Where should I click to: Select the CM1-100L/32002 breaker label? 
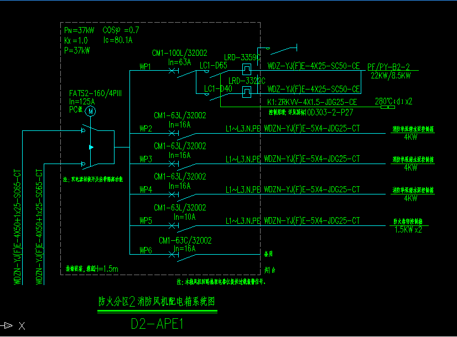(179, 53)
